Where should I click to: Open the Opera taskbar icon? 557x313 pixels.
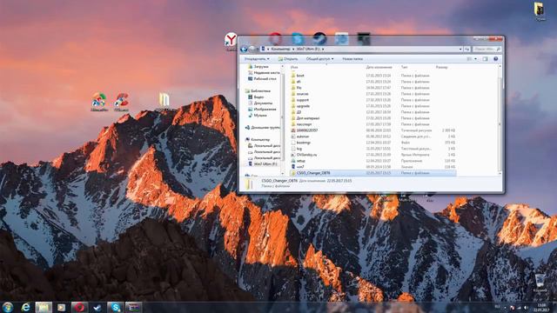[x=79, y=307]
